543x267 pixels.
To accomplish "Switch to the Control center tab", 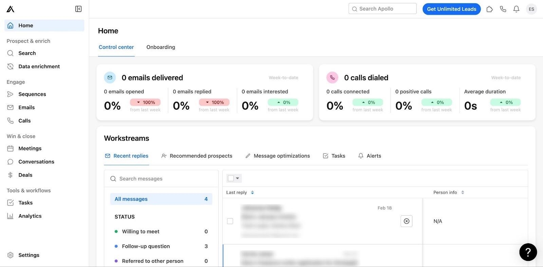I will (x=116, y=47).
